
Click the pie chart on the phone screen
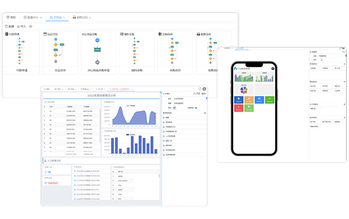[243, 89]
